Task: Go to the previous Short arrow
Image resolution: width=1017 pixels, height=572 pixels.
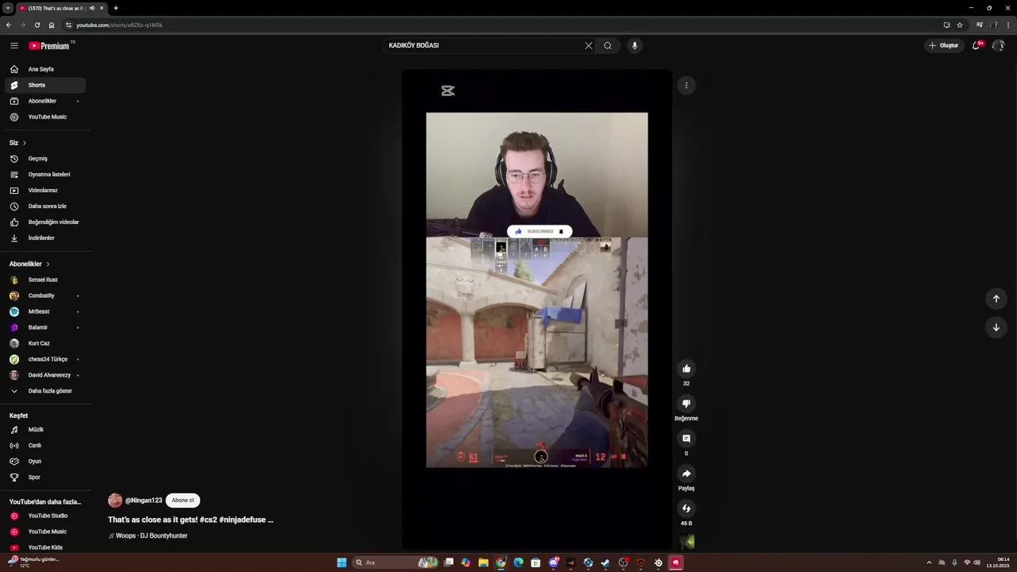Action: pyautogui.click(x=996, y=299)
